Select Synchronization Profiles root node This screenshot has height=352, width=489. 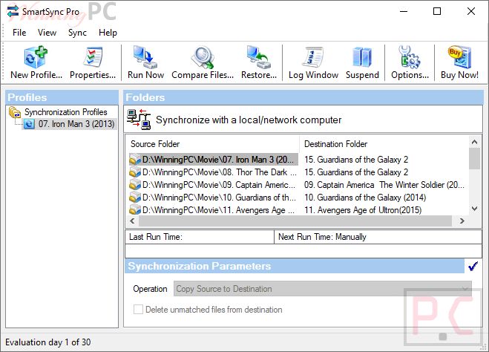click(66, 112)
